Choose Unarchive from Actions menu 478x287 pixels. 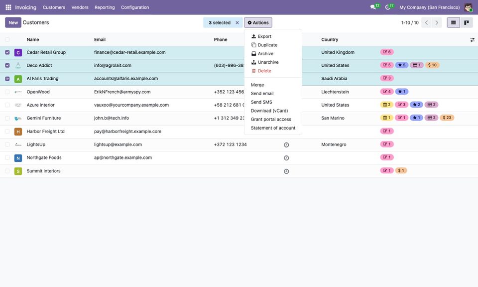tap(273, 62)
